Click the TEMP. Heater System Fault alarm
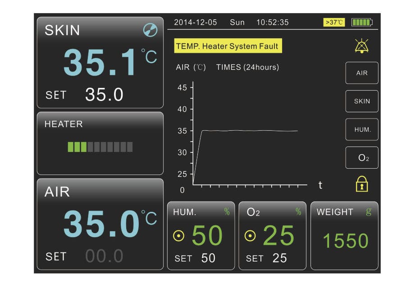 point(228,46)
